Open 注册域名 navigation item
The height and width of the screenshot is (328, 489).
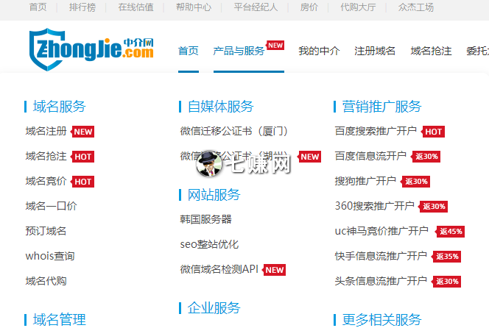(x=375, y=51)
